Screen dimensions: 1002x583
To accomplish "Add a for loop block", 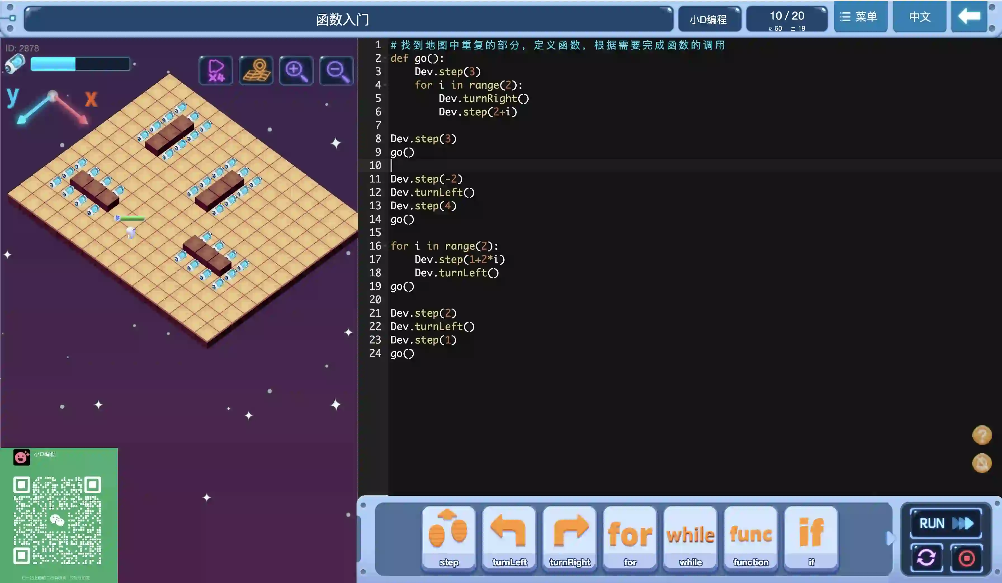I will (630, 538).
